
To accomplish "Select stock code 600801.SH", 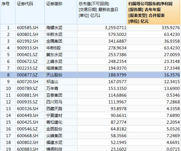I will pyautogui.click(x=27, y=34).
